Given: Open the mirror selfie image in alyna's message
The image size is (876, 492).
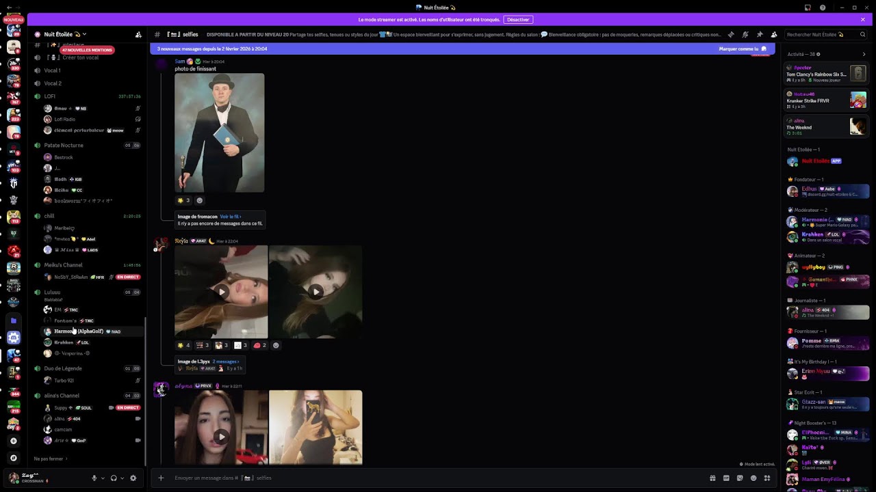Looking at the screenshot, I should click(x=315, y=427).
